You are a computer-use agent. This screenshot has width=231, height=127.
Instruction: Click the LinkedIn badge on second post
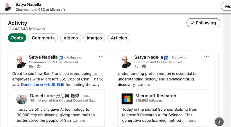pyautogui.click(x=166, y=57)
